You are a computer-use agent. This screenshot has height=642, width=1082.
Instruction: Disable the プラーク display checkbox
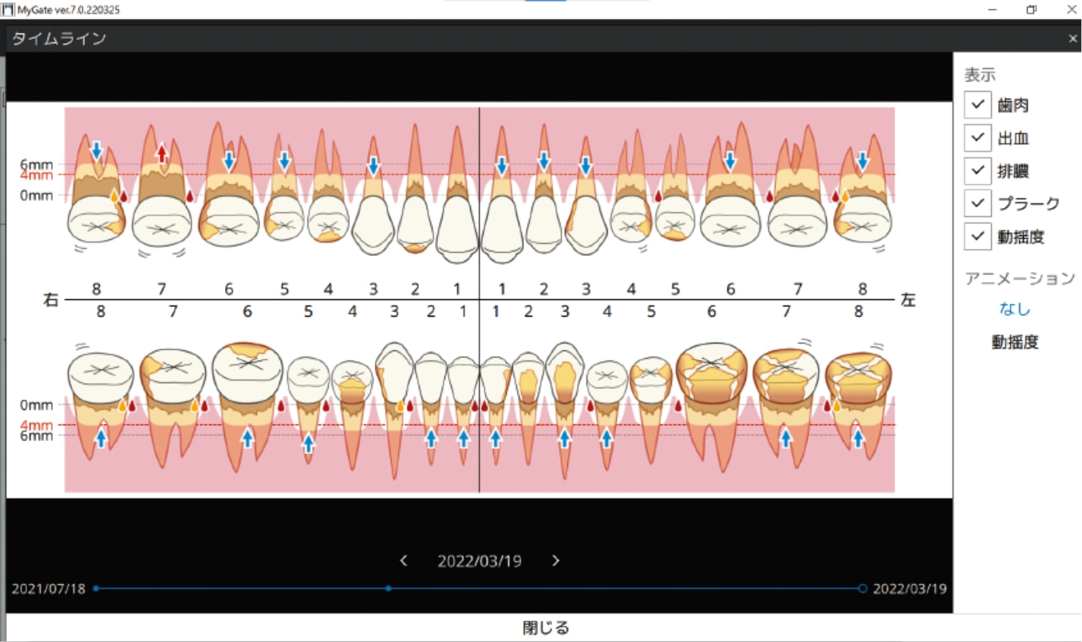point(977,203)
